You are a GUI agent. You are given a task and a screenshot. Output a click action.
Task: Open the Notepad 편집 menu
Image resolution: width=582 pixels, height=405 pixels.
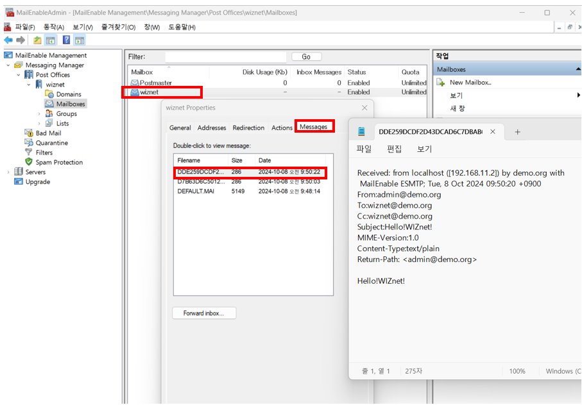tap(394, 149)
